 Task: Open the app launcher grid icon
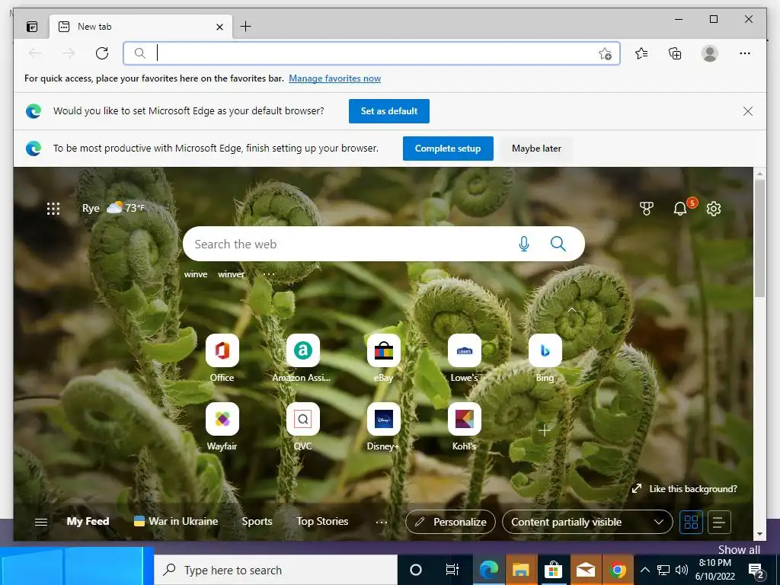coord(53,209)
